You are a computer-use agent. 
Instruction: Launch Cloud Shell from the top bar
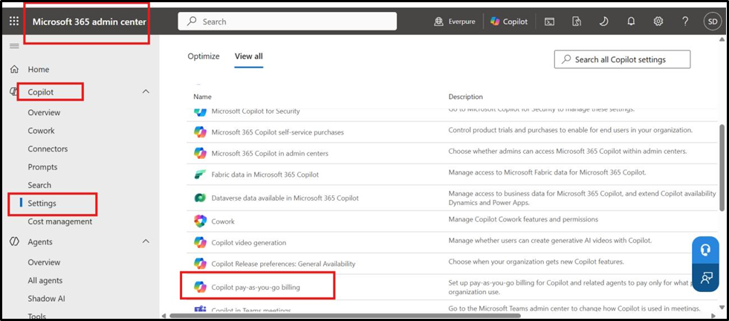tap(550, 22)
